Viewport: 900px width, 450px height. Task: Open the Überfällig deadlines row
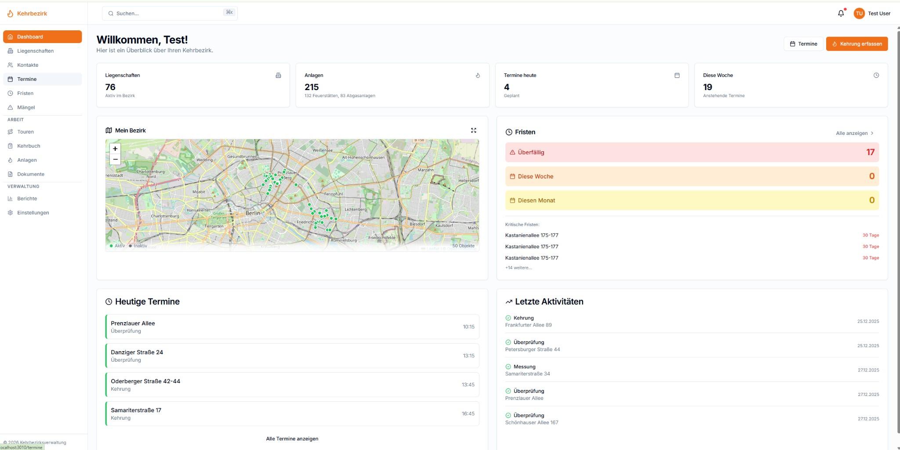(692, 152)
